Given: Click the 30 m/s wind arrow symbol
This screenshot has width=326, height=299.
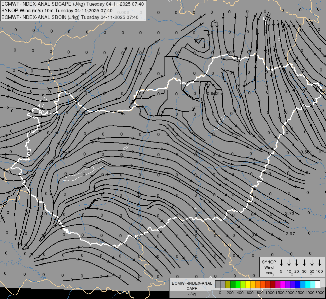Looking at the screenshot, I should [304, 263].
